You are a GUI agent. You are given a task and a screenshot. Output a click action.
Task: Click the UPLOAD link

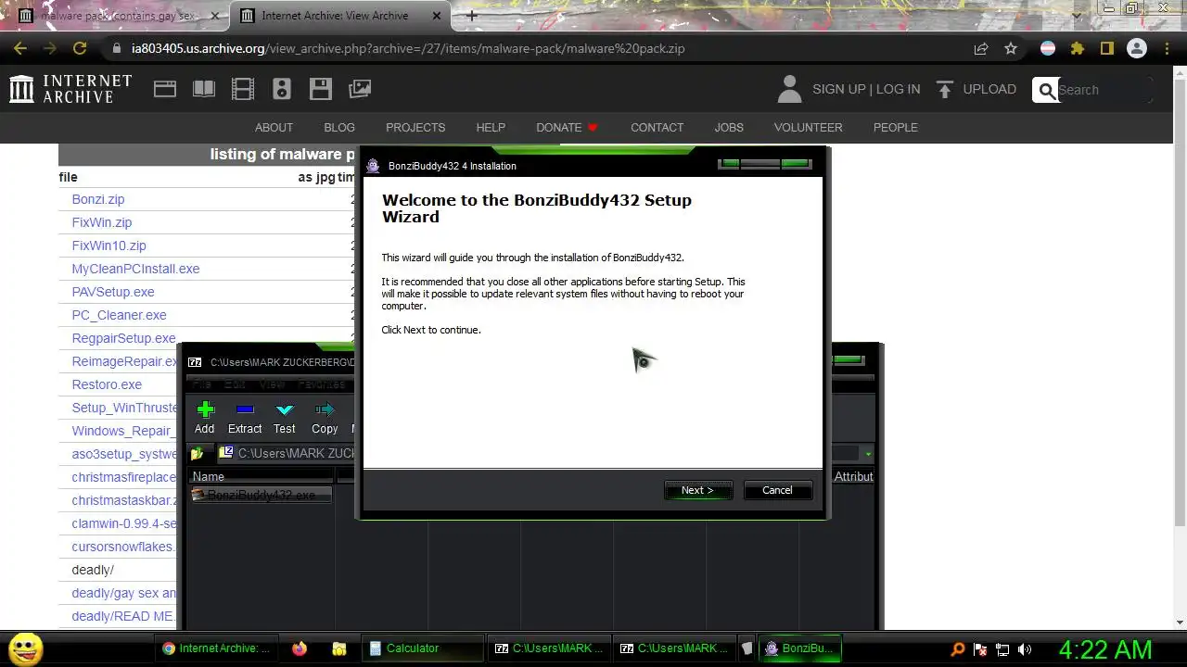[x=989, y=89]
